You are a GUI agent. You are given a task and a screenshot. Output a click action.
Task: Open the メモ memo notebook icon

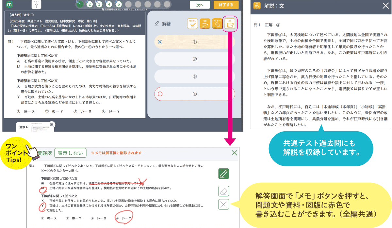[230, 24]
